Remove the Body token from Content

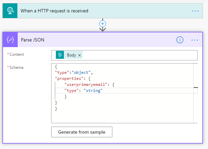click(x=80, y=55)
